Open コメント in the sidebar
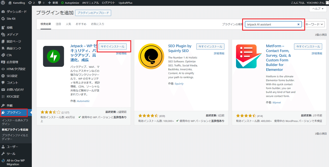Viewport: 329px width, 167px height. pyautogui.click(x=16, y=83)
